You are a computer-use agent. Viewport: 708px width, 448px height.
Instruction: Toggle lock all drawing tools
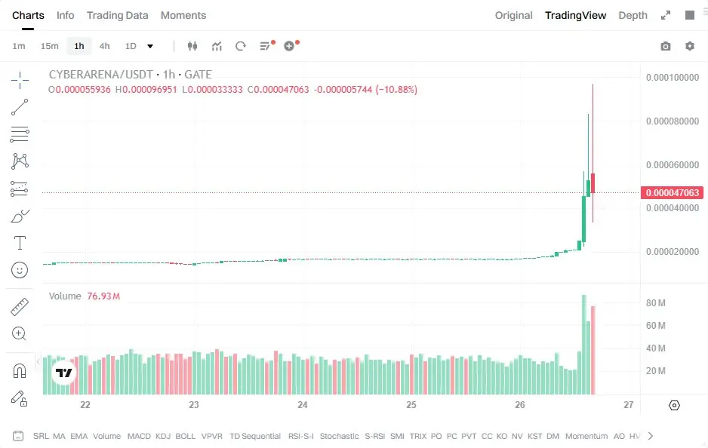(x=20, y=398)
